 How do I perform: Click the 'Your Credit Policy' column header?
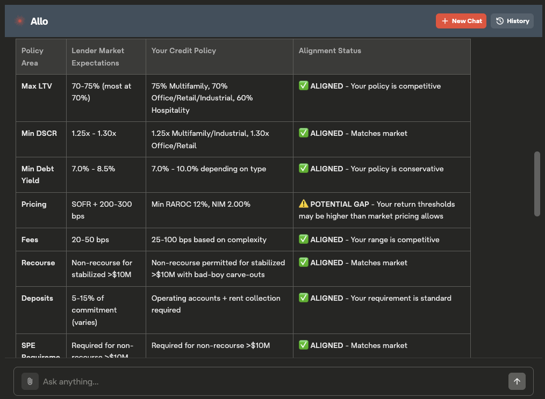[184, 51]
